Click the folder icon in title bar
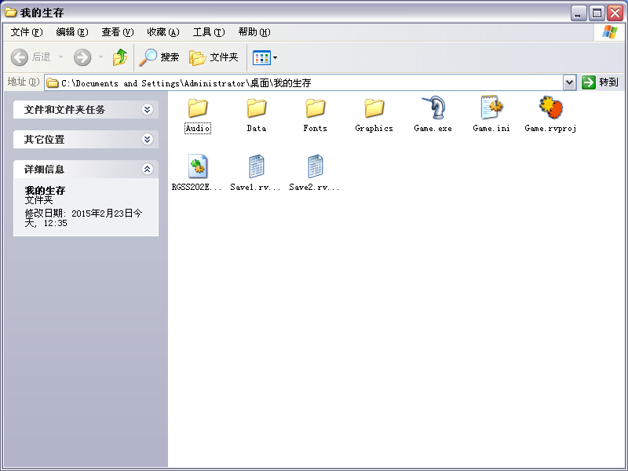Screen dimensions: 628x471 tap(10, 13)
